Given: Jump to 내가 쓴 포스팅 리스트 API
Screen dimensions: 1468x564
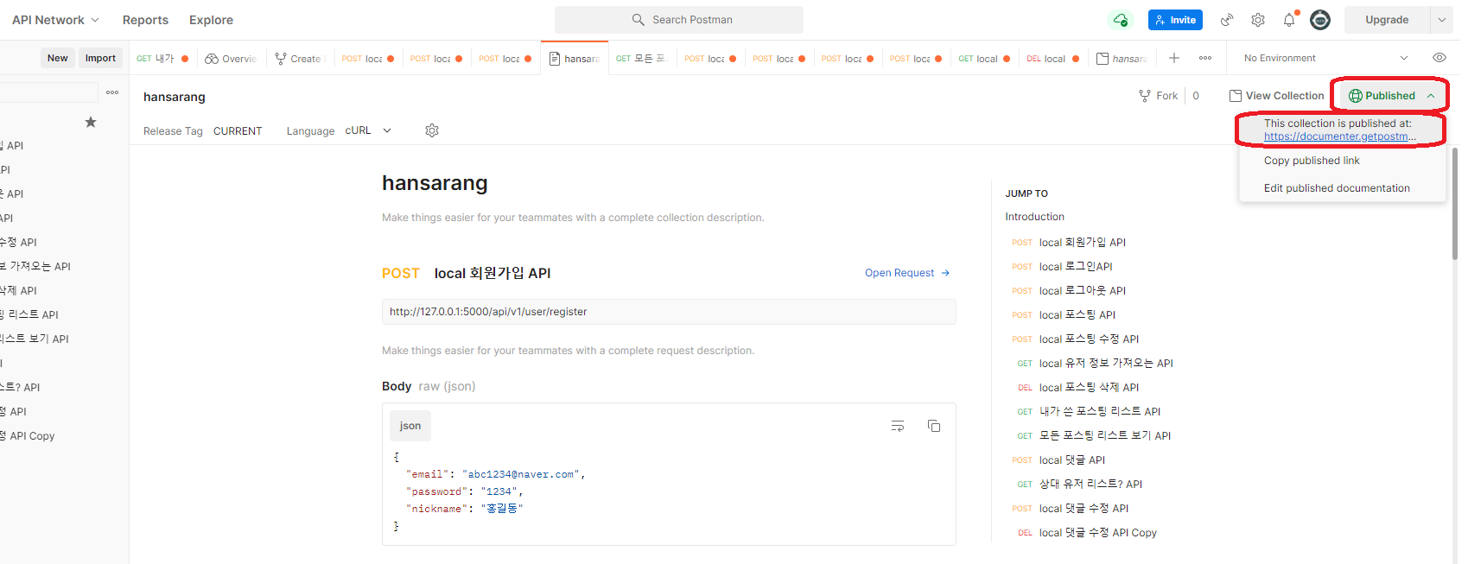Looking at the screenshot, I should pyautogui.click(x=1100, y=412).
